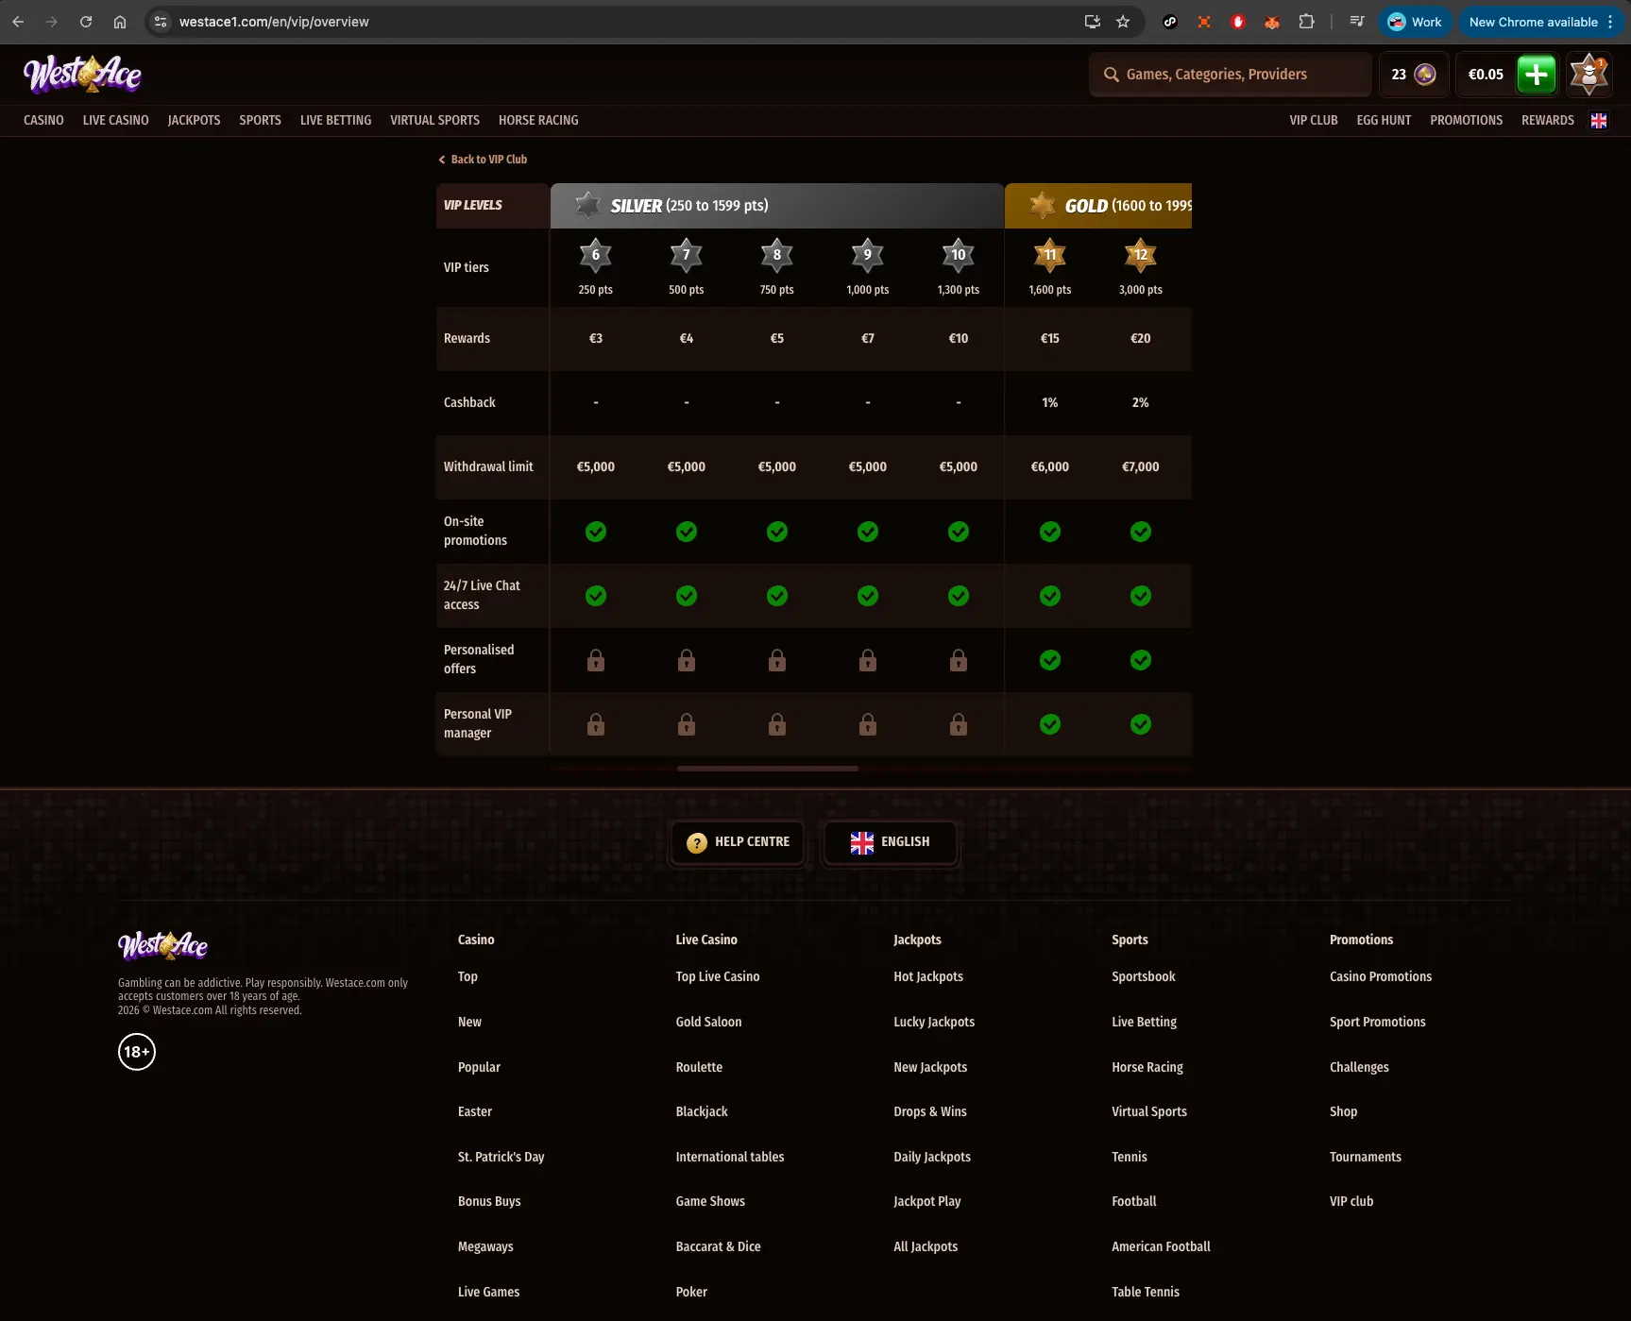Click tier 6 On-site promotions checkmark

click(x=596, y=532)
